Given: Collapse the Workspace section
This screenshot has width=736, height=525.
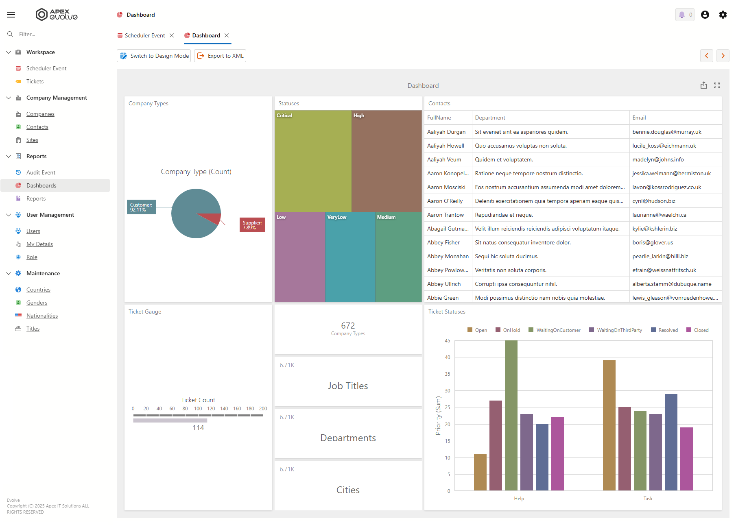Looking at the screenshot, I should click(9, 52).
